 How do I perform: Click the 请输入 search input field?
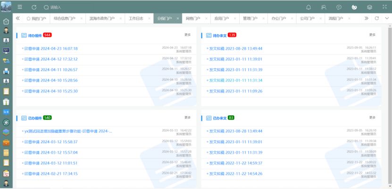point(66,7)
